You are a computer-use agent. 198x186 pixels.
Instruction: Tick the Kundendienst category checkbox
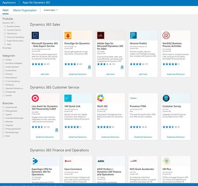pyautogui.click(x=3, y=70)
